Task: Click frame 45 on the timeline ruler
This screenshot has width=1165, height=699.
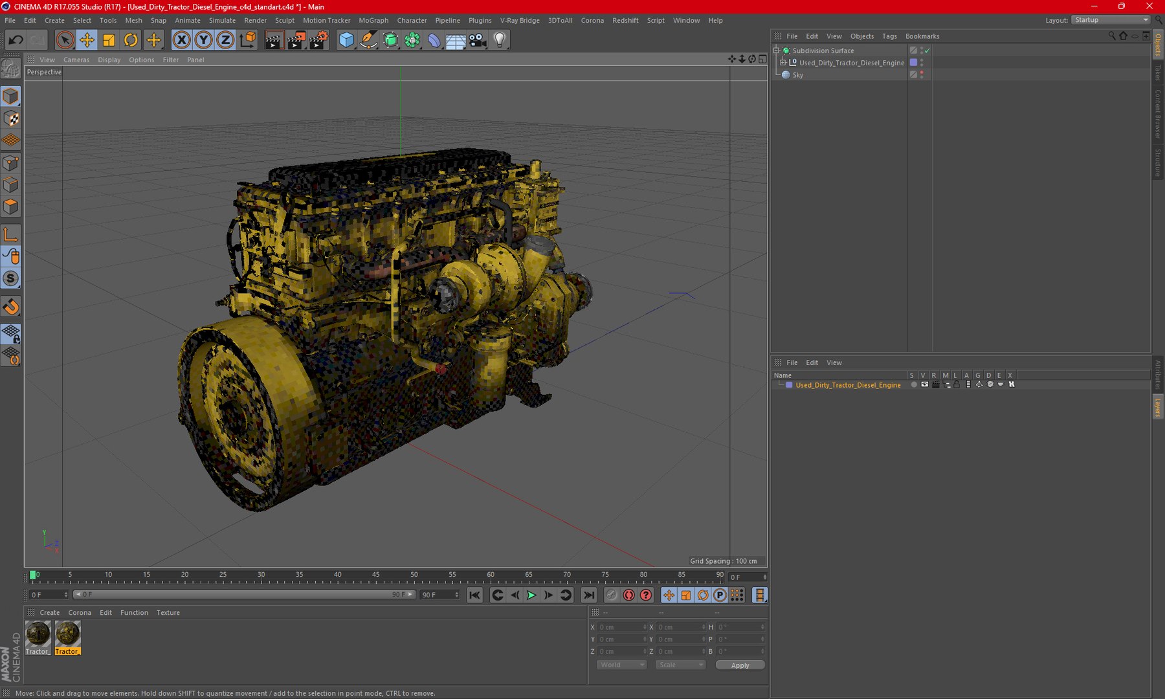Action: [376, 575]
